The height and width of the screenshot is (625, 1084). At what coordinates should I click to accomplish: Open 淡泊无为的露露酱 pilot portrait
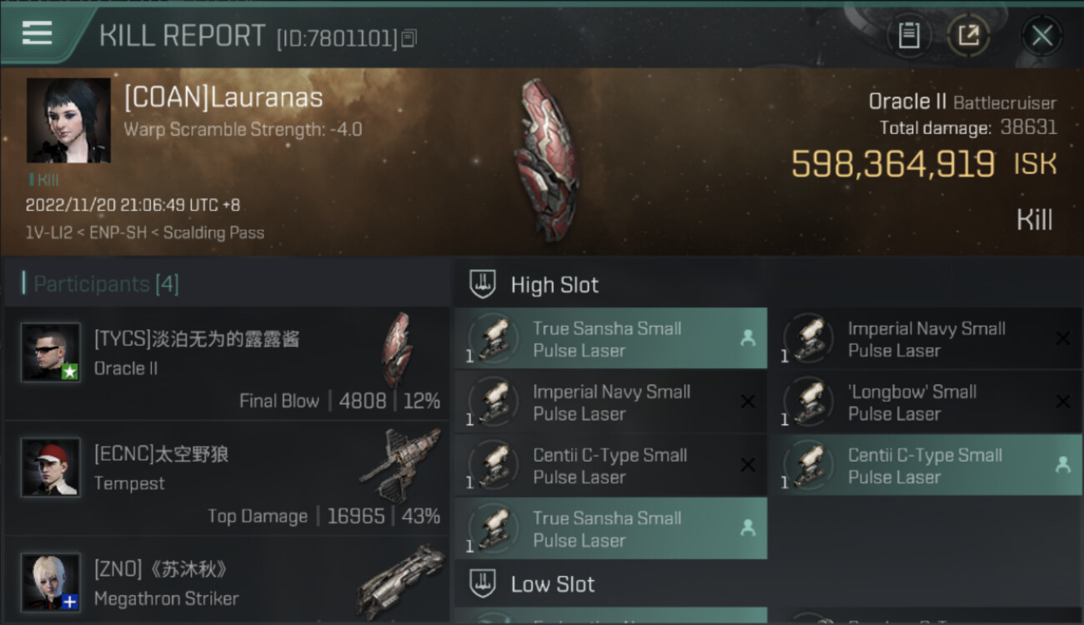tap(51, 352)
